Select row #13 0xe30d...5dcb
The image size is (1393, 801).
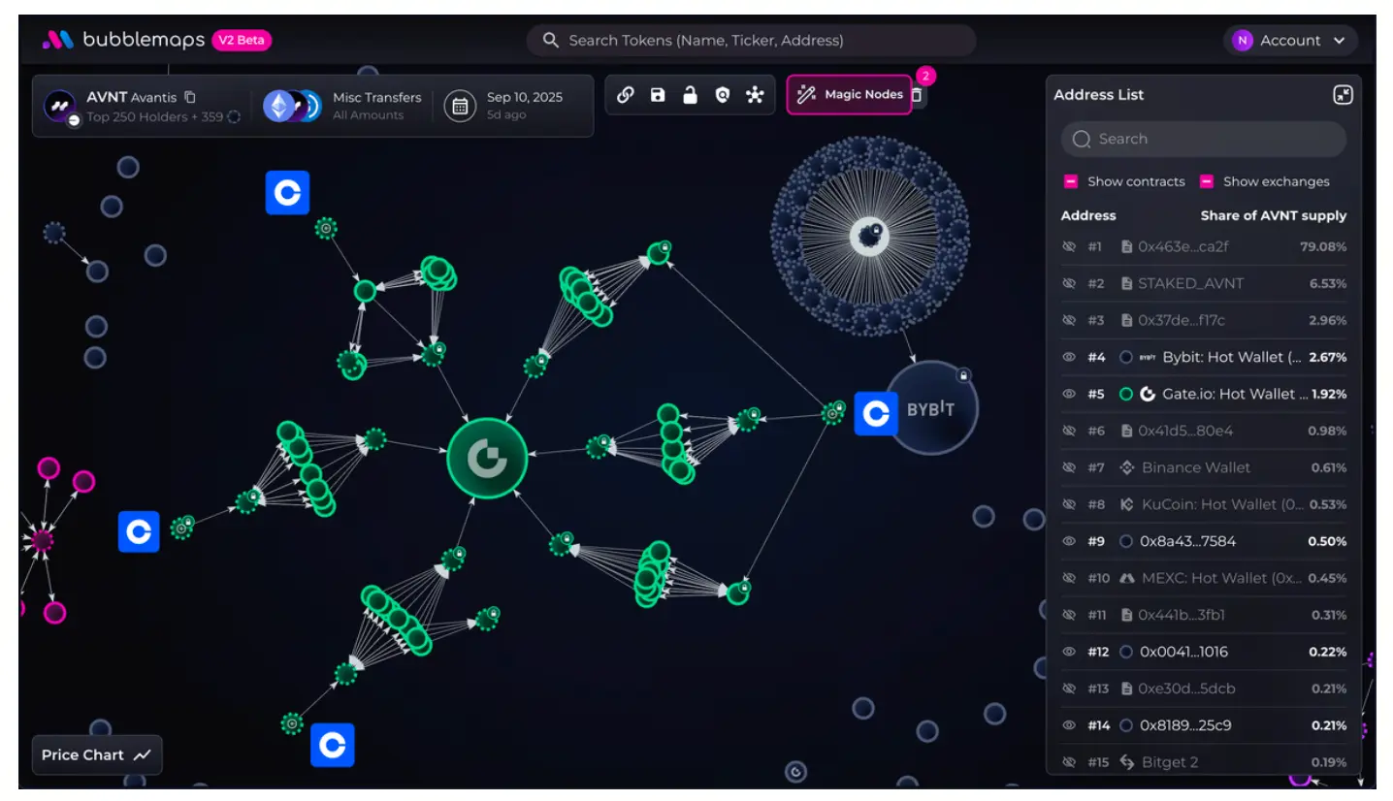click(x=1203, y=689)
